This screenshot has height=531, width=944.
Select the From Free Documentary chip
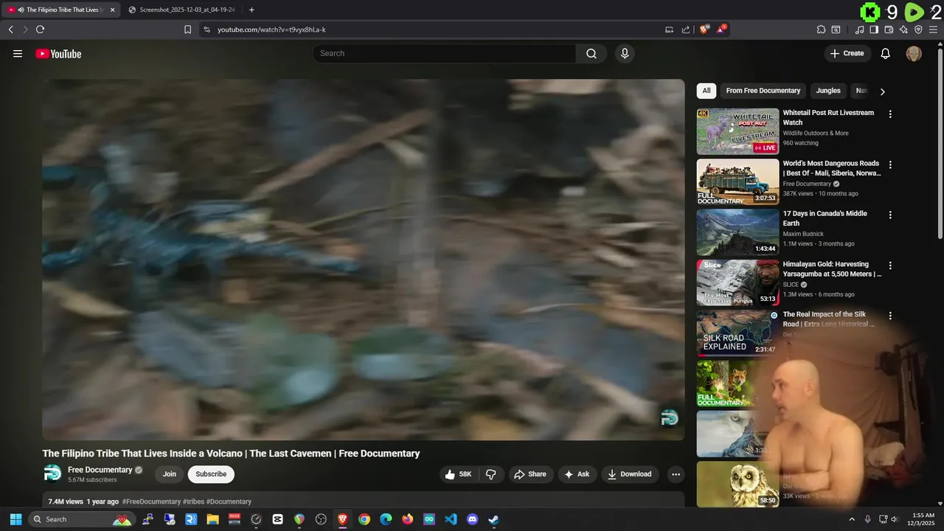(x=763, y=91)
